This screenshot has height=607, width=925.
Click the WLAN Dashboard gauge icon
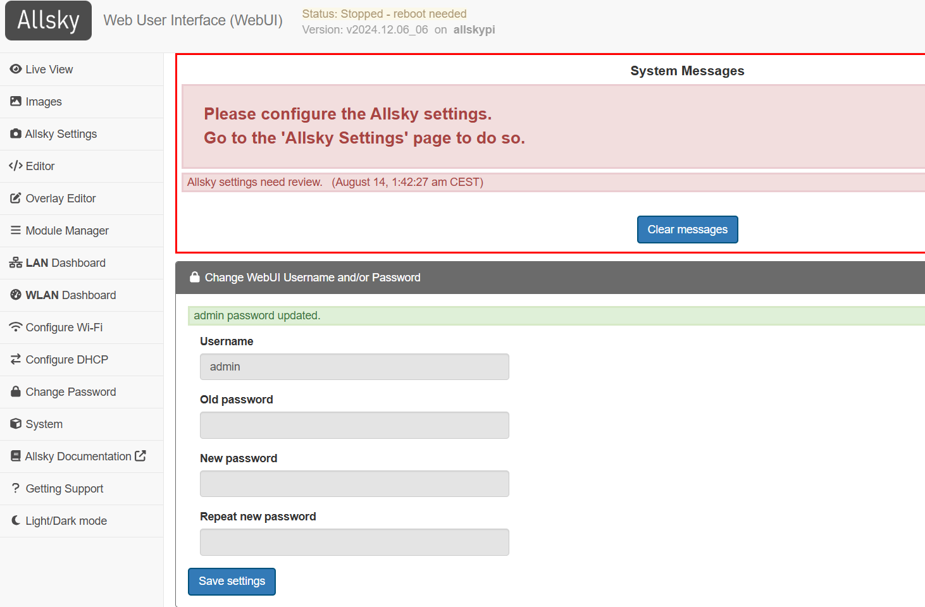tap(16, 295)
